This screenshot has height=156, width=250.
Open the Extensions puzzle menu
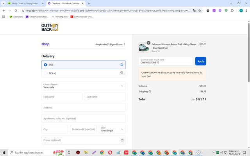coord(232,11)
